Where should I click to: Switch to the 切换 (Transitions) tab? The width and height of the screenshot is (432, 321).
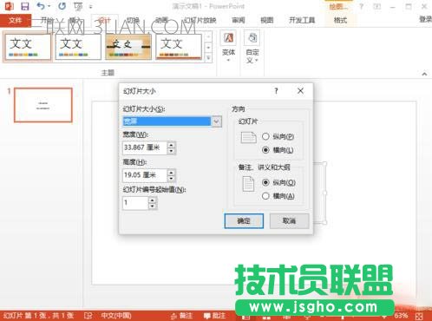coord(133,20)
